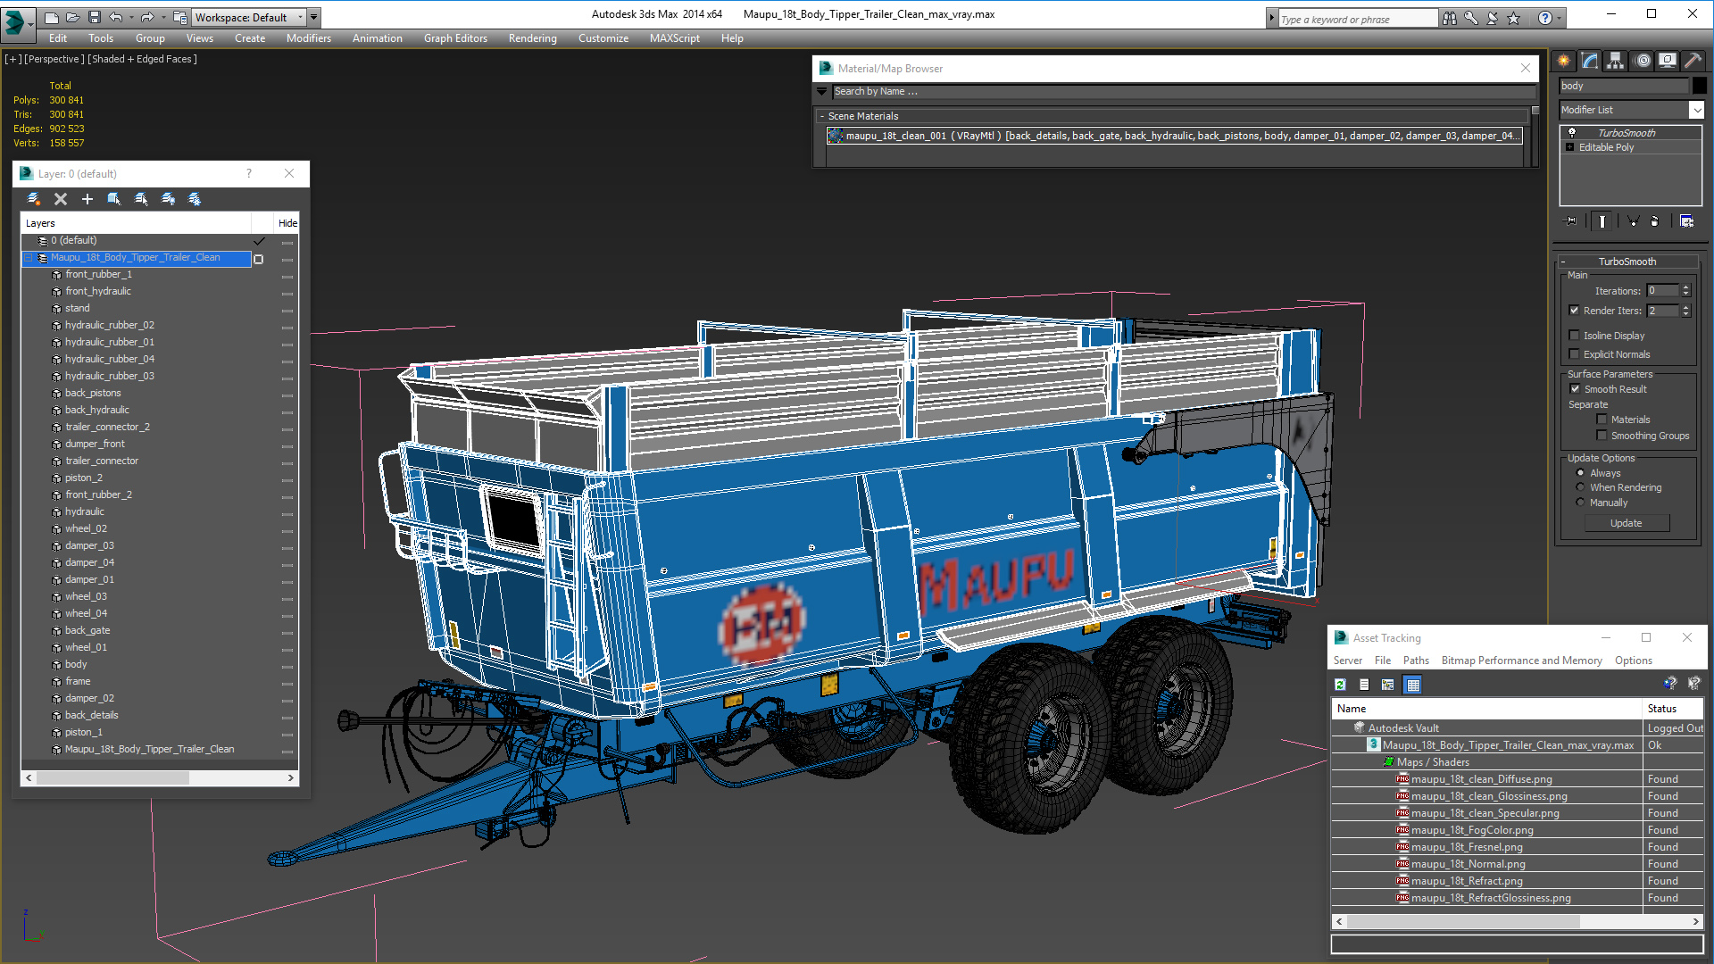The image size is (1714, 964).
Task: Click Remove Modifier from stack icon
Action: click(1654, 221)
